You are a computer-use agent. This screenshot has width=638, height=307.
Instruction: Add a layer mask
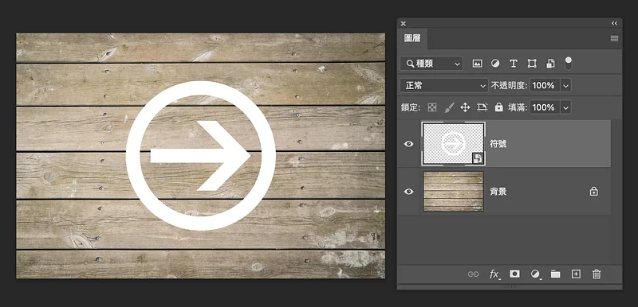tap(514, 274)
